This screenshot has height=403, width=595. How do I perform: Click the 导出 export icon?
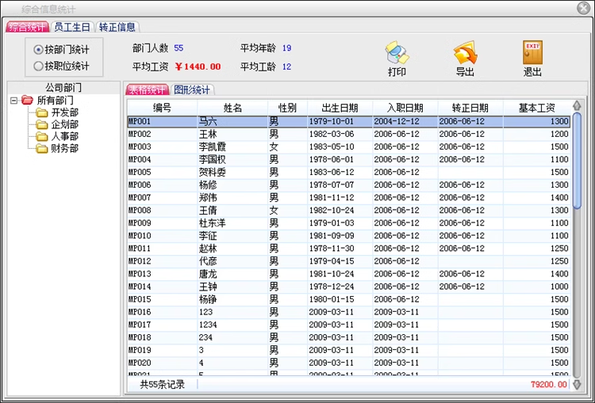click(465, 52)
